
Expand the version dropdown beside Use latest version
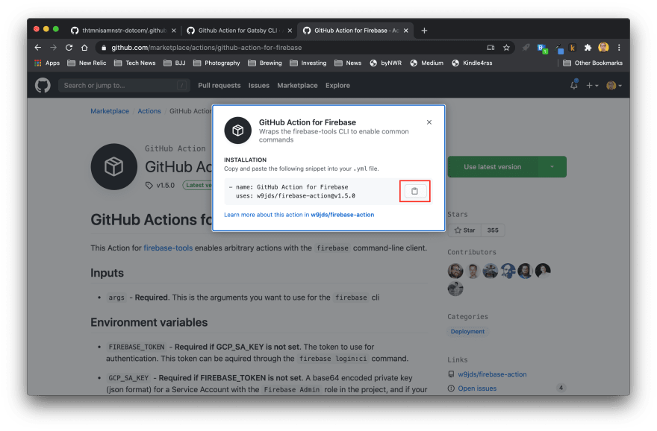(552, 167)
